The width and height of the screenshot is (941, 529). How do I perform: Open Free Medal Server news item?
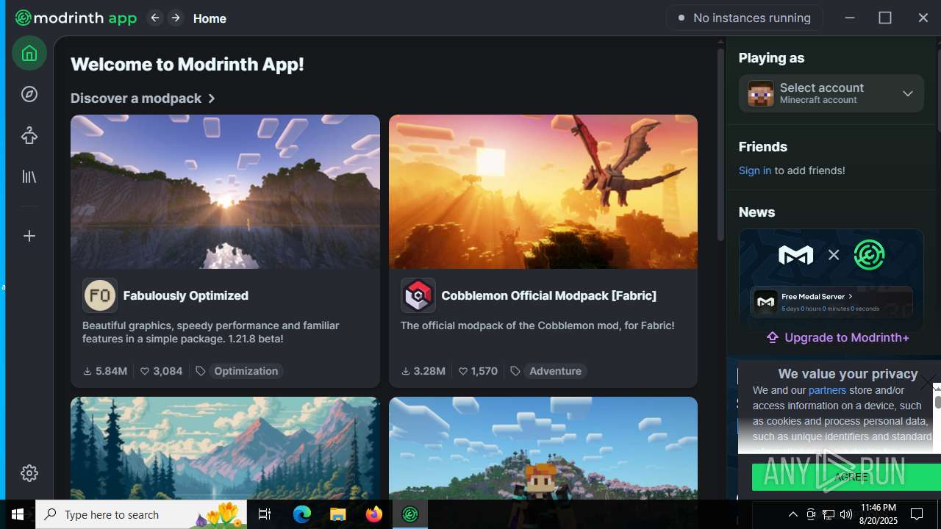tap(831, 302)
